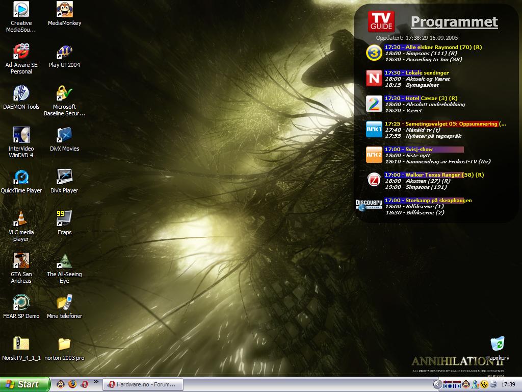Click 18:00 Simpsons (111) listing

pos(421,53)
